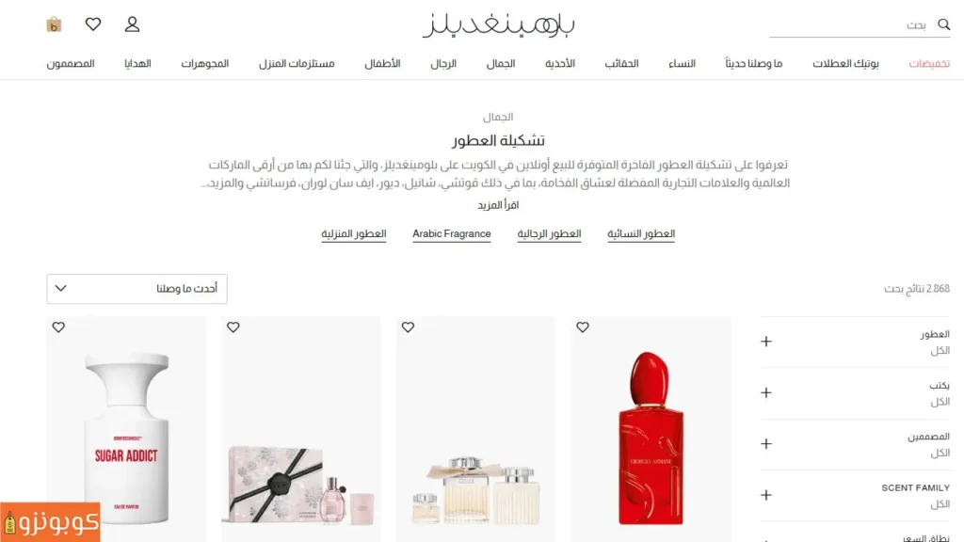Expand the SCENT FAMILY filter
964x542 pixels.
click(855, 496)
